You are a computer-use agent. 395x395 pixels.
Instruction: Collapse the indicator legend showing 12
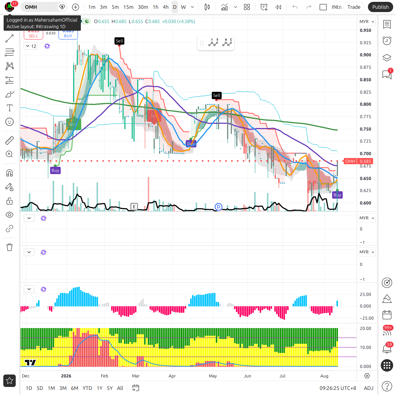coord(31,46)
